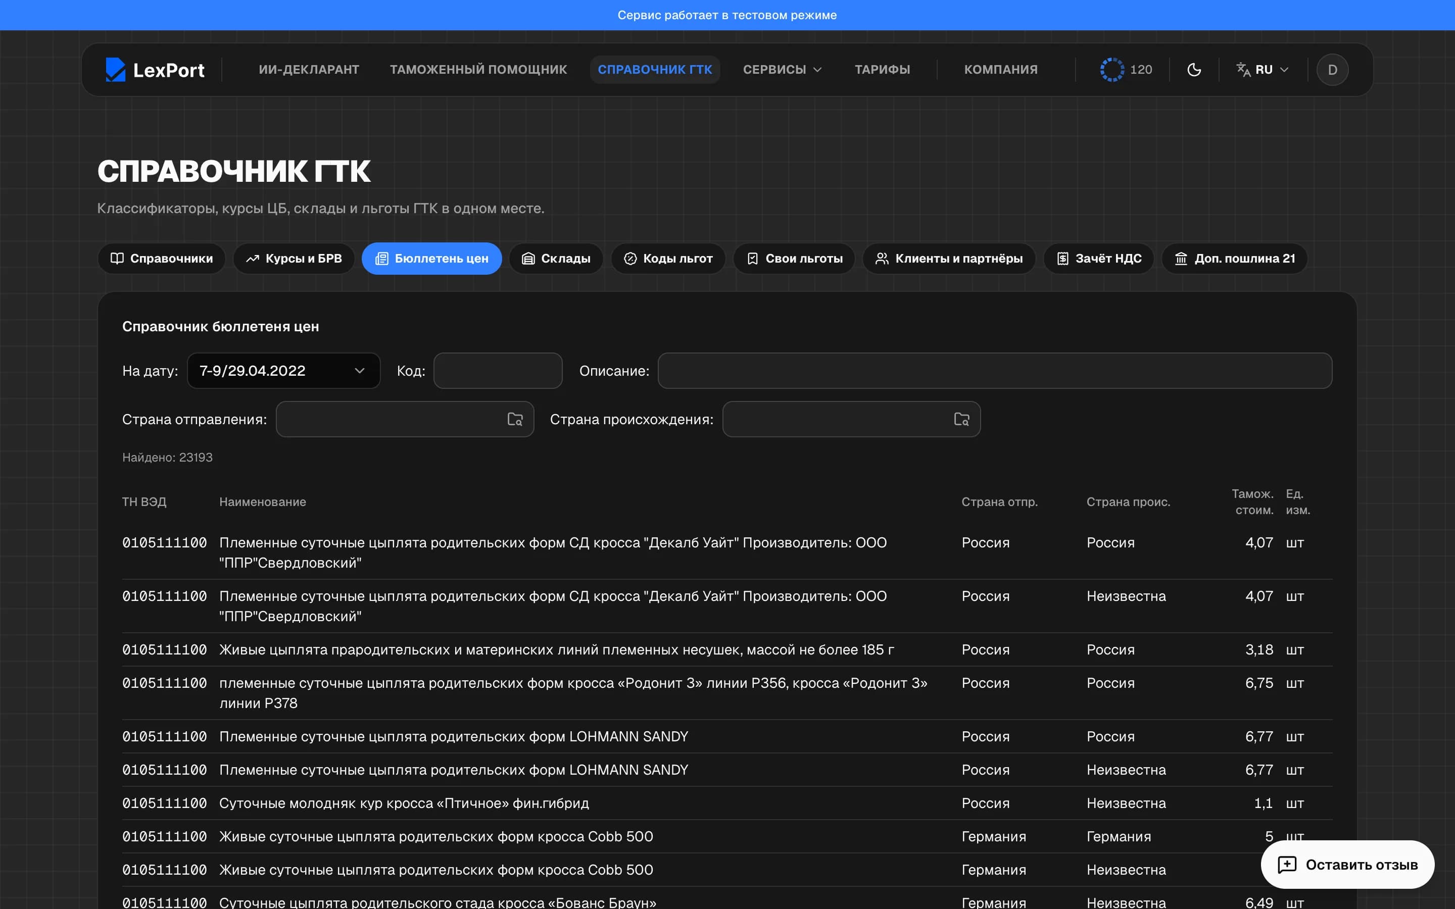Click the Страна проис. column header
1455x909 pixels.
[1128, 501]
